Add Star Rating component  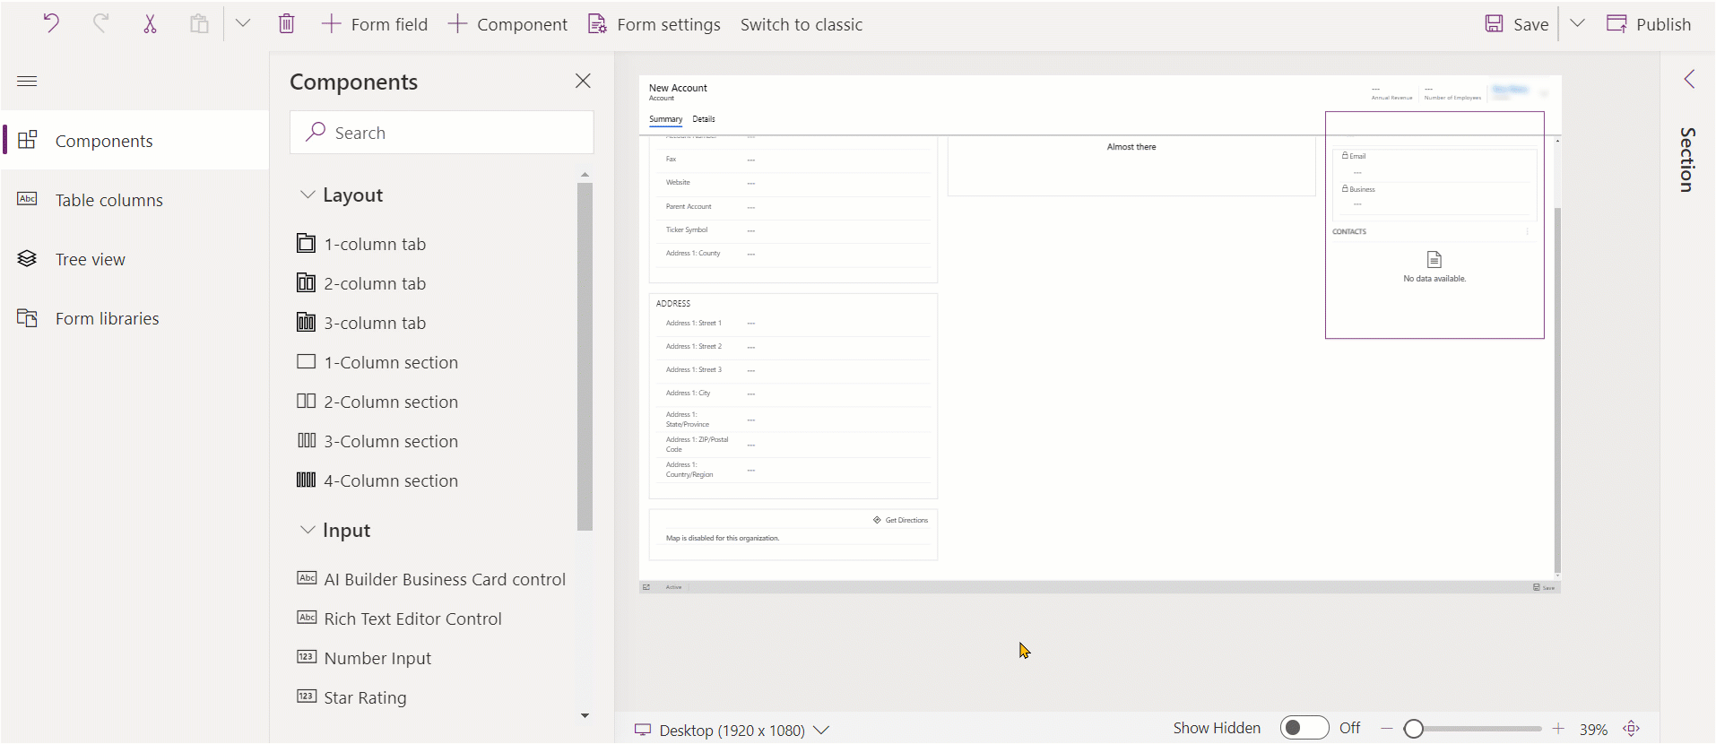point(351,697)
